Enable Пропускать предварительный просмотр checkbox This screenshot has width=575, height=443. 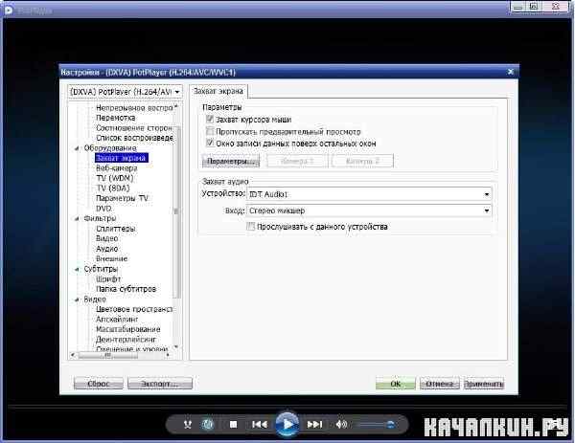pos(210,131)
